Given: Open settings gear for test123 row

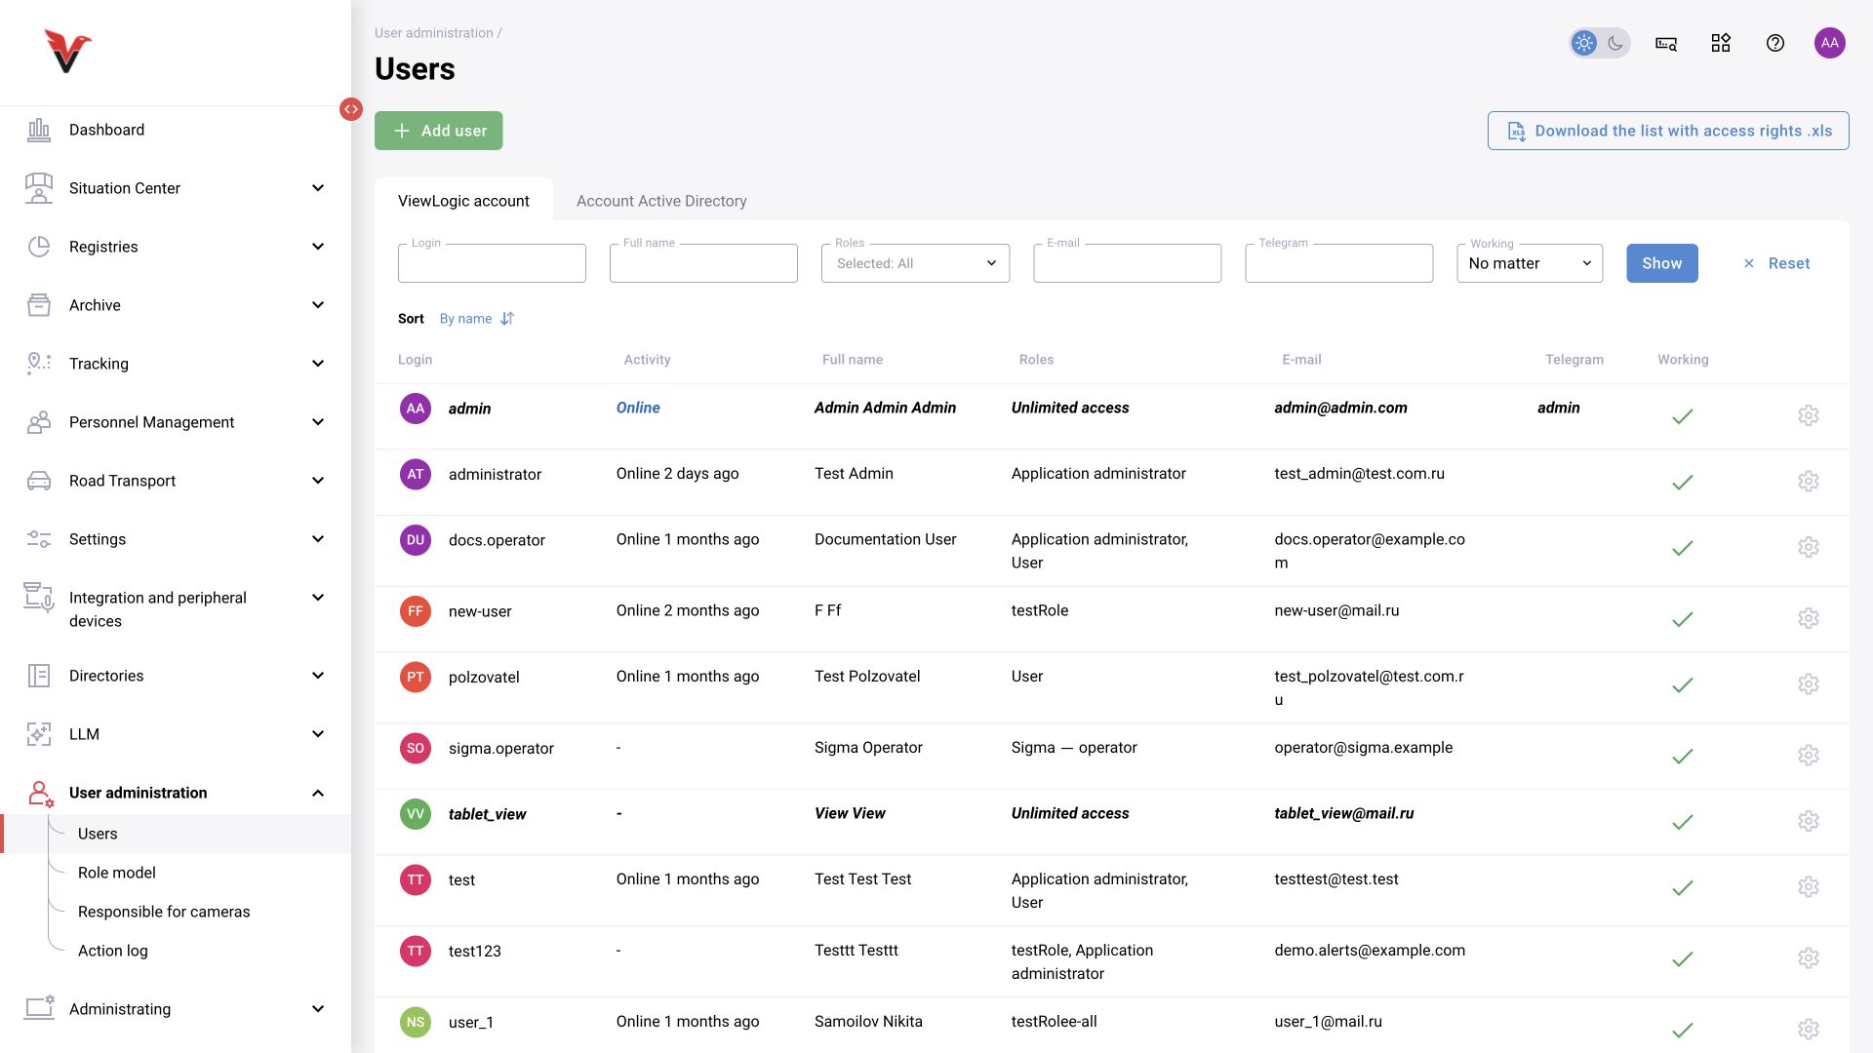Looking at the screenshot, I should pos(1809,958).
